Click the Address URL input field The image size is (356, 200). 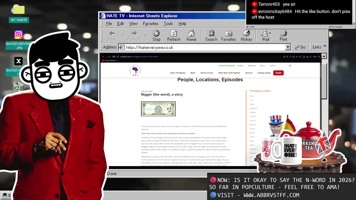pos(205,47)
